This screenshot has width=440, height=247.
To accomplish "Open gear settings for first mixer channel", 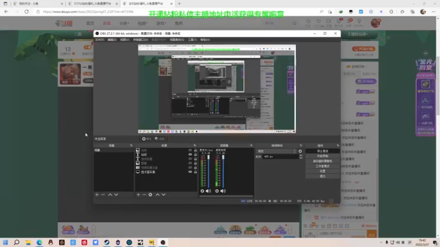I will click(202, 191).
